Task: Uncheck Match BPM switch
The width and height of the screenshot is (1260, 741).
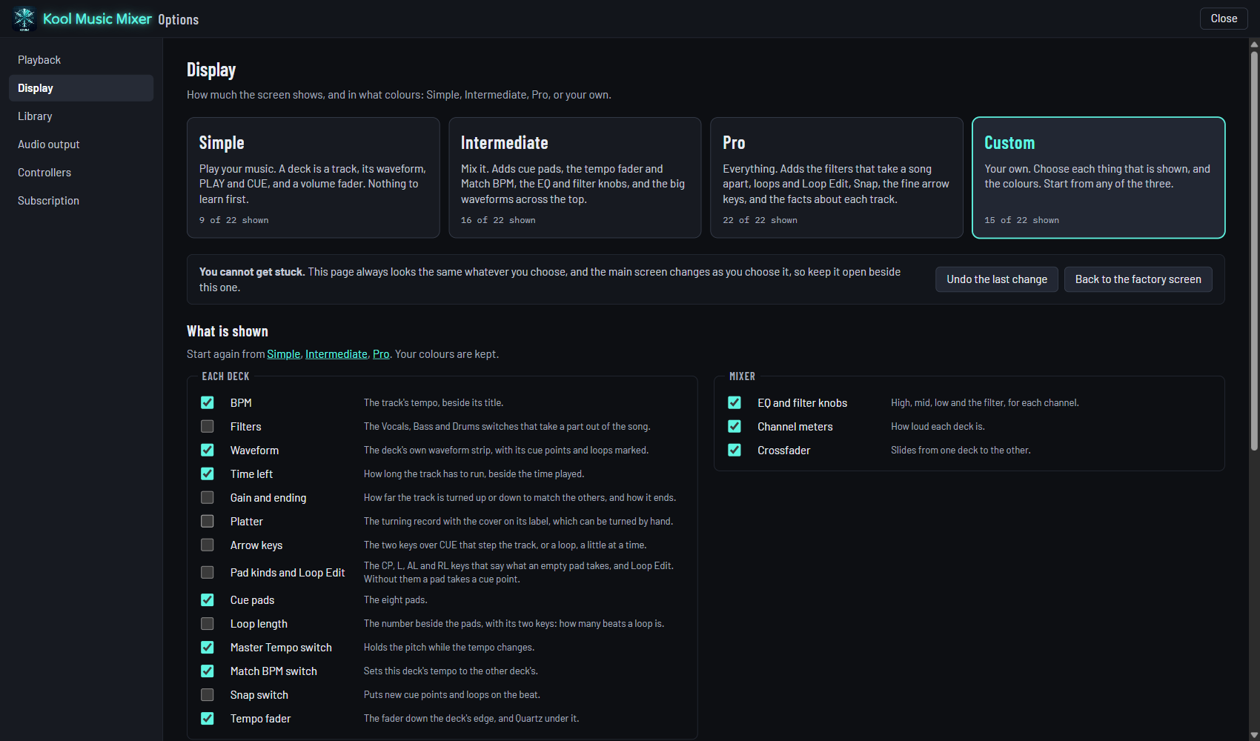Action: coord(208,671)
